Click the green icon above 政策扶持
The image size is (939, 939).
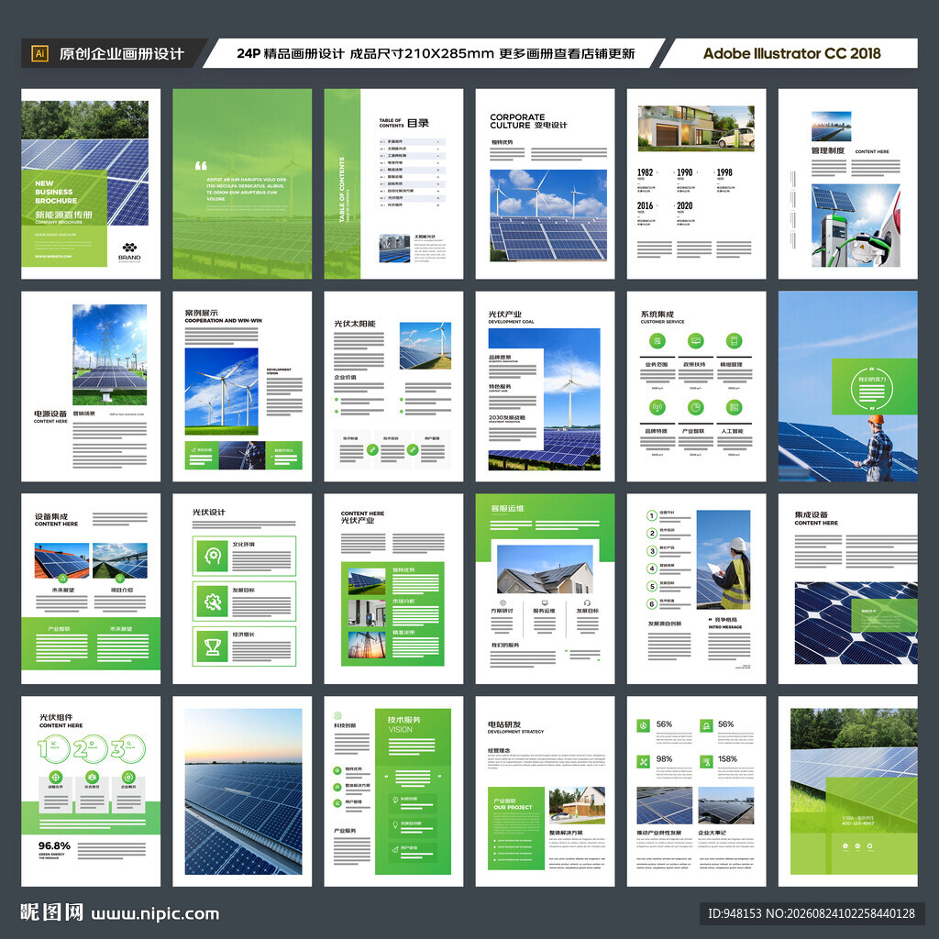695,341
